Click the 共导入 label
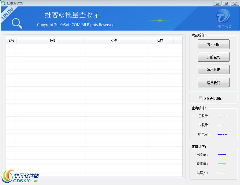 pos(202,173)
